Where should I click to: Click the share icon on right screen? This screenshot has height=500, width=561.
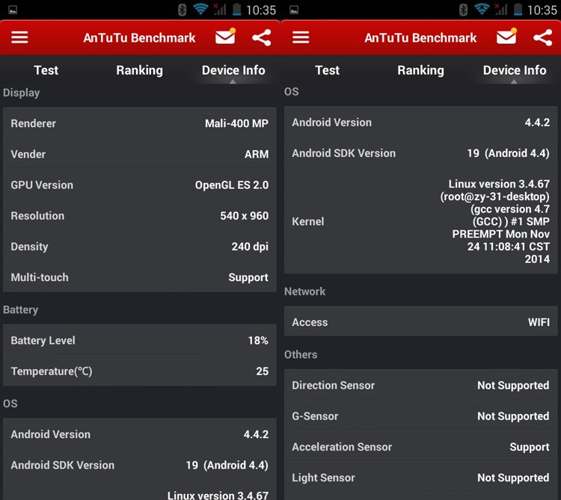(x=542, y=37)
